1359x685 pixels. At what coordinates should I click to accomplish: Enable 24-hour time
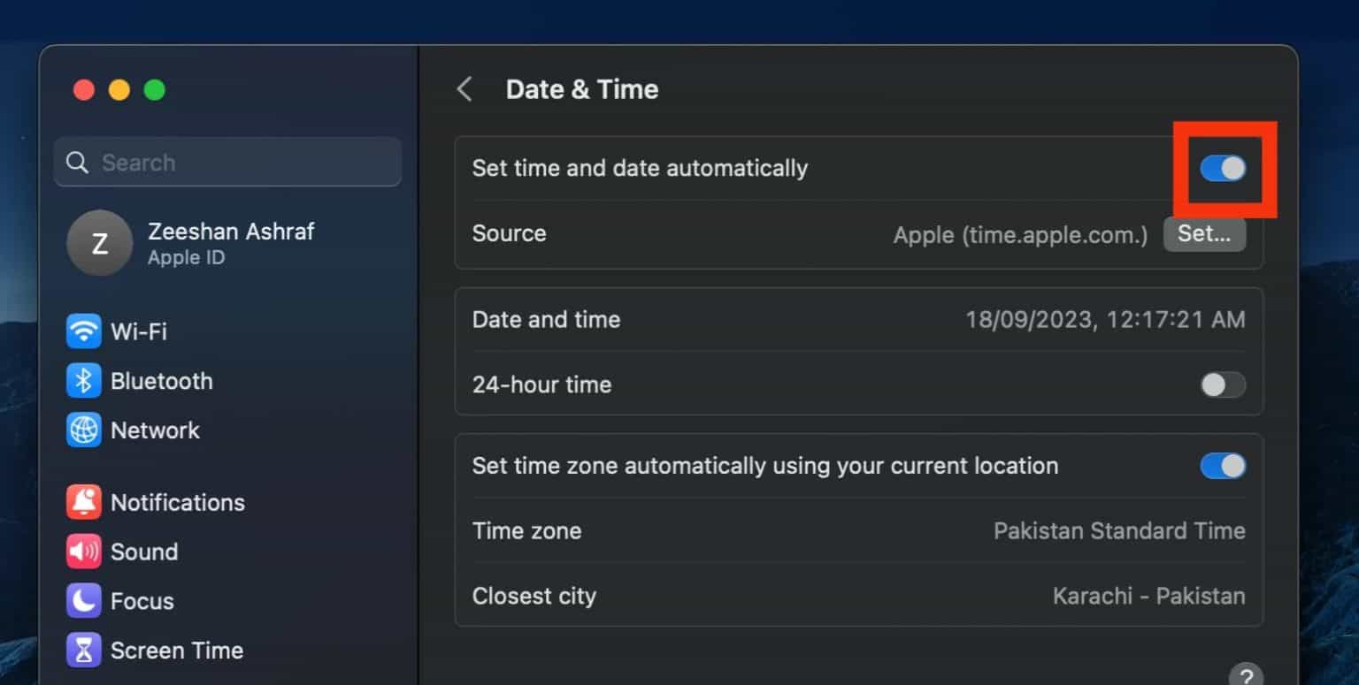[x=1222, y=384]
